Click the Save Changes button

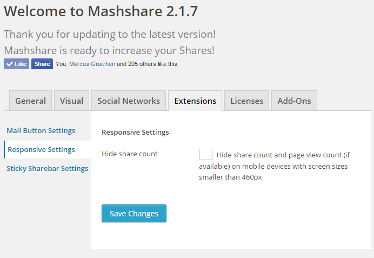(134, 213)
